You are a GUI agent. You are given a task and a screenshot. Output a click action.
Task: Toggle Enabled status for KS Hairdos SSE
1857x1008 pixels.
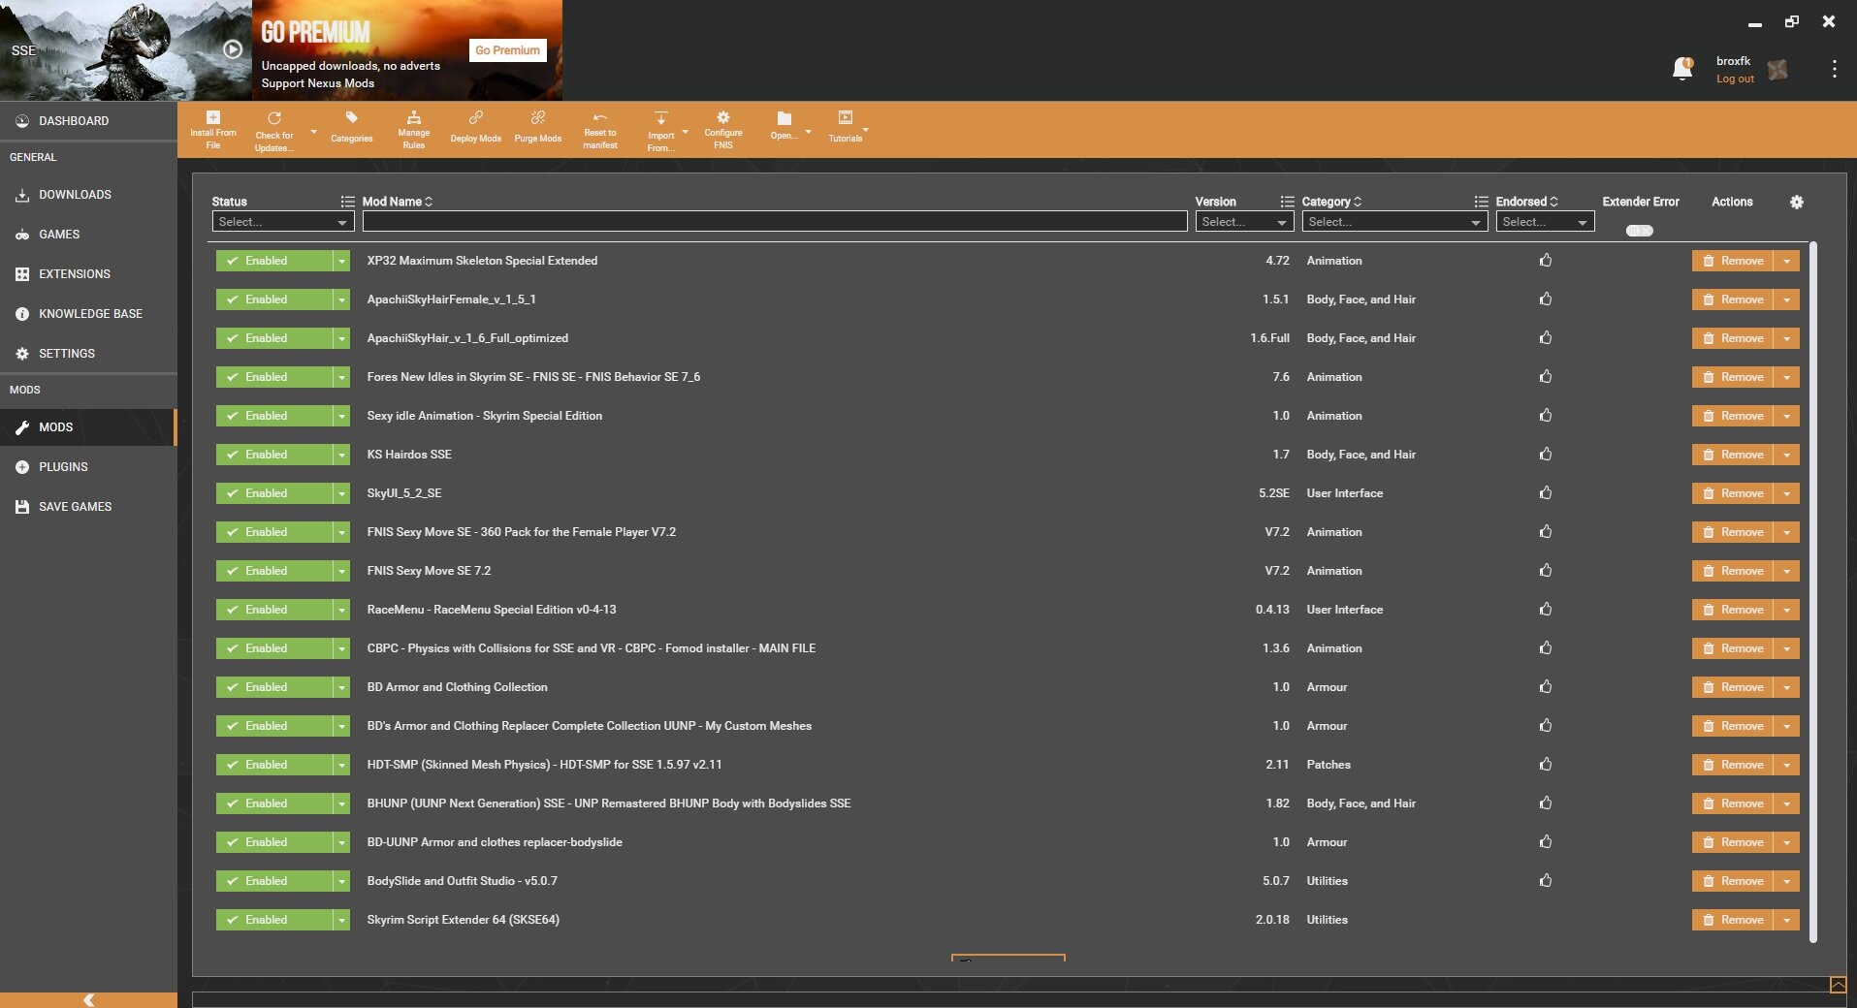(273, 455)
